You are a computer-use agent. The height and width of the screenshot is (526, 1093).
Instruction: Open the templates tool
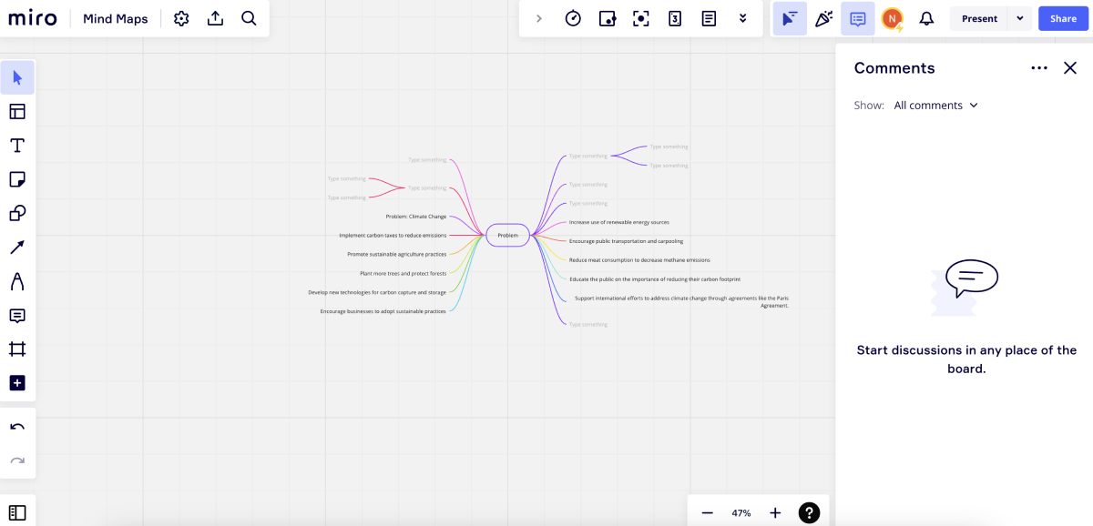[x=17, y=111]
